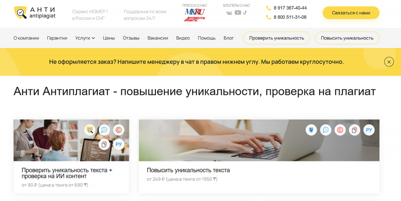Click the Связаться с нами button
The width and height of the screenshot is (401, 201).
[351, 13]
